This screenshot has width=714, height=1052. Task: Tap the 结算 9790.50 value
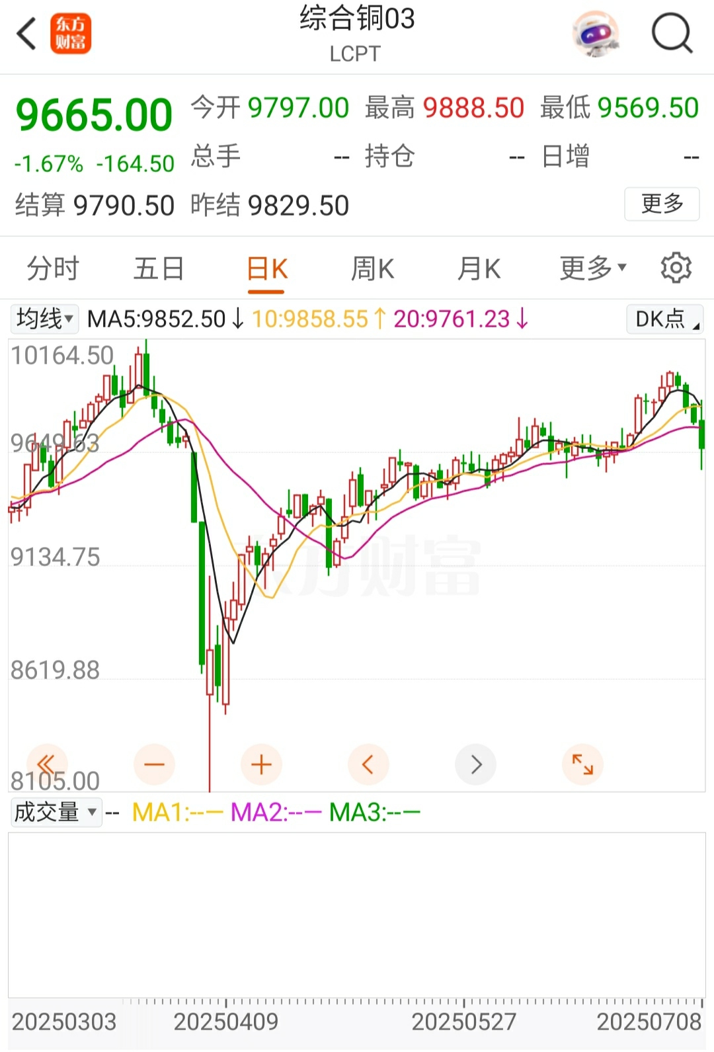(124, 206)
